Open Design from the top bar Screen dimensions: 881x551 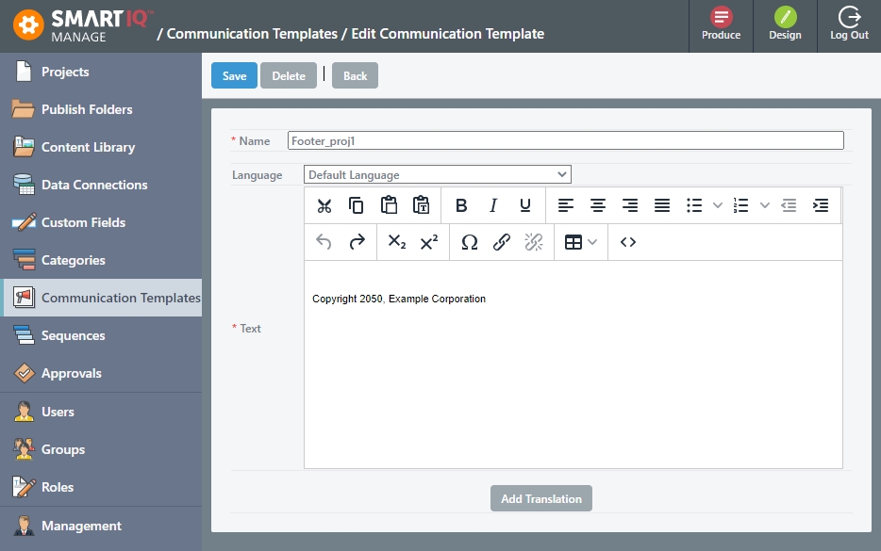[x=785, y=24]
